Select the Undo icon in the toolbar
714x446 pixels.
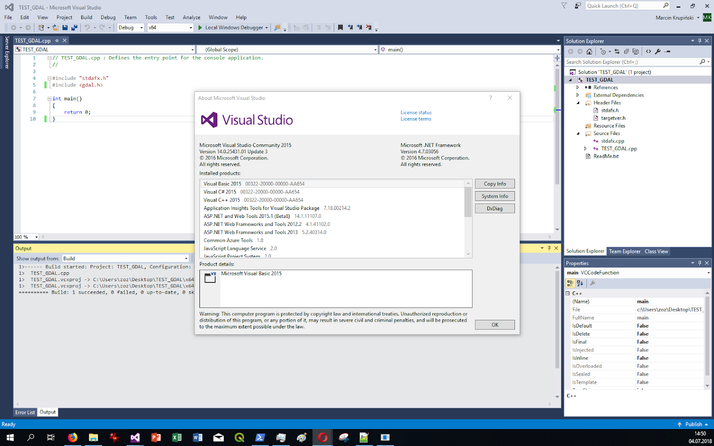[x=87, y=27]
